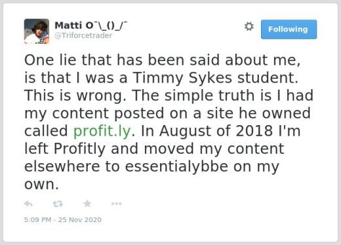341x245 pixels.
Task: Click the Matti O profile avatar
Action: point(37,31)
